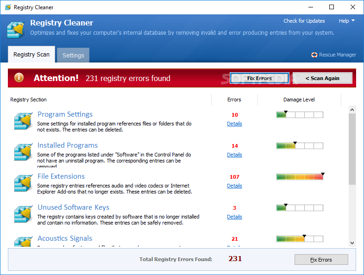Screen dimensions: 364x275
Task: Click the Program Settings section icon
Action: [23, 121]
